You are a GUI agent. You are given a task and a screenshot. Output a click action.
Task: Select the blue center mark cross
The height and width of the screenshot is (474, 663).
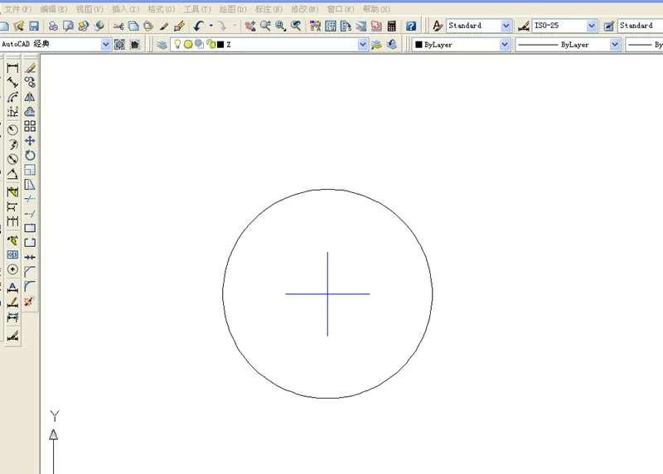point(327,294)
